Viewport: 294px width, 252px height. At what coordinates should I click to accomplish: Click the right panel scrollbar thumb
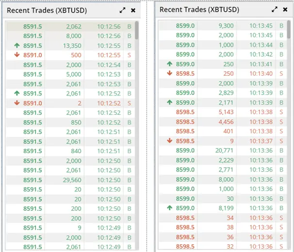289,30
